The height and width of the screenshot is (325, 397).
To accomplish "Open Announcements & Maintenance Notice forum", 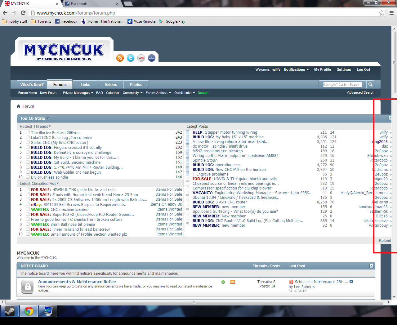I will pyautogui.click(x=77, y=282).
